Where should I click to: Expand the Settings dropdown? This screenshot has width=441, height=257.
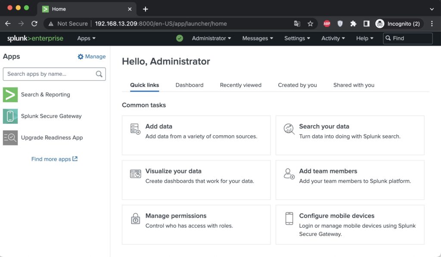click(297, 38)
